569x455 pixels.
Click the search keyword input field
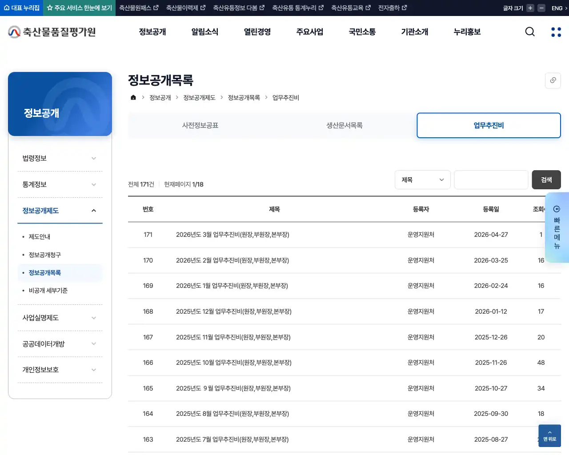[491, 180]
